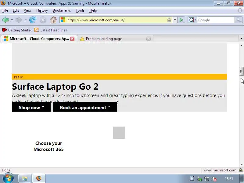Open the View menu

27,10
